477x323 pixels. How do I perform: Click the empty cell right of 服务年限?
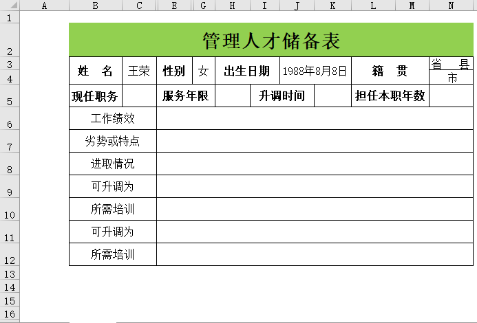(x=232, y=96)
